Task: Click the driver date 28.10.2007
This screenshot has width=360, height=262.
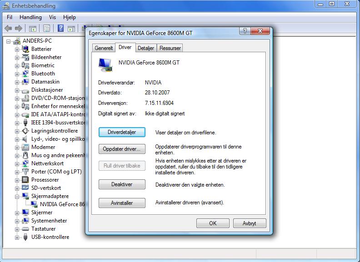Action: coord(157,93)
